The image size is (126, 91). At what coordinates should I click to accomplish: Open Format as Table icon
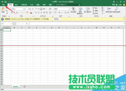pos(80,9)
